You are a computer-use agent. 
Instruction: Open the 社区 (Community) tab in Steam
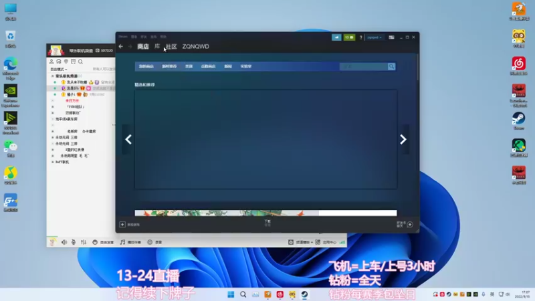tap(171, 46)
